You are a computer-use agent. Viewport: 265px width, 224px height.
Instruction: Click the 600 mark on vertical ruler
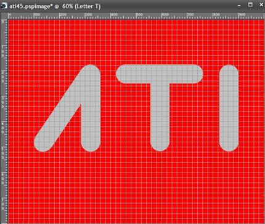(x=3, y=178)
